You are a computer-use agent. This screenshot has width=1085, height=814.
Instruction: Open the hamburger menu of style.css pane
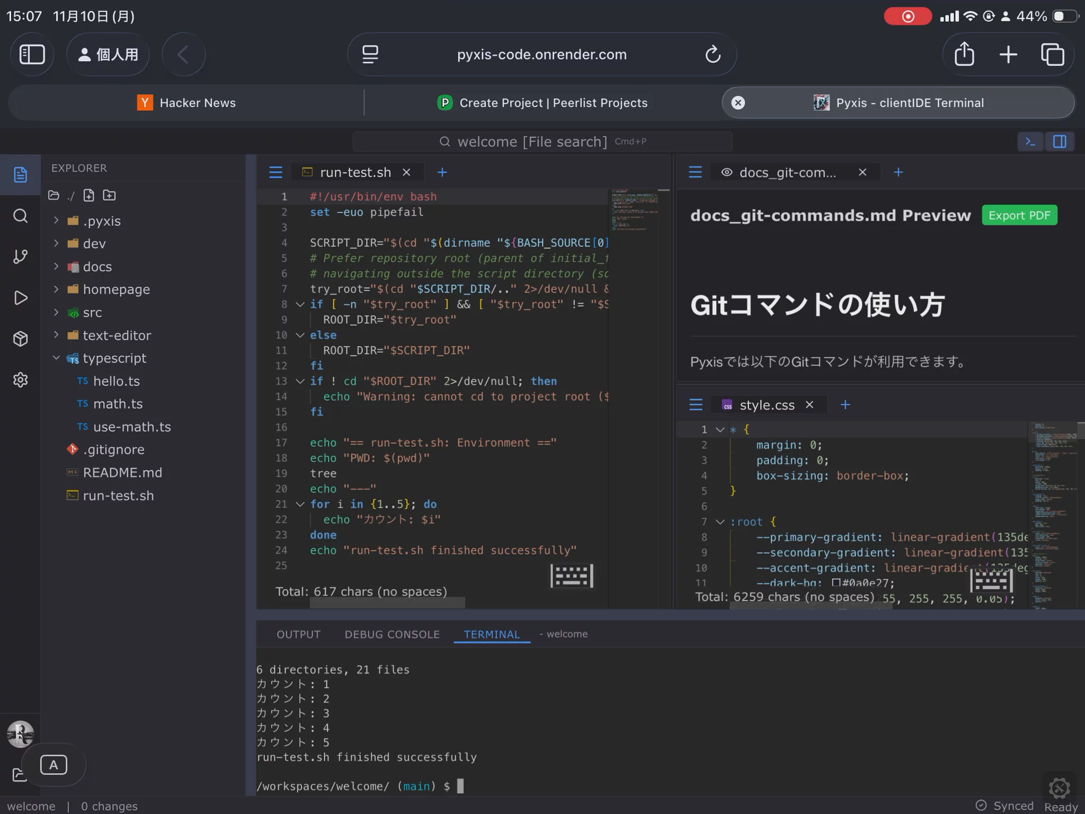[696, 405]
